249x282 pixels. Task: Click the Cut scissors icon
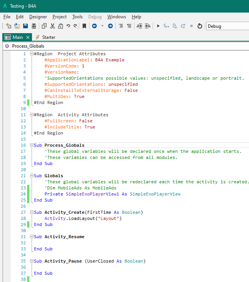point(52,26)
